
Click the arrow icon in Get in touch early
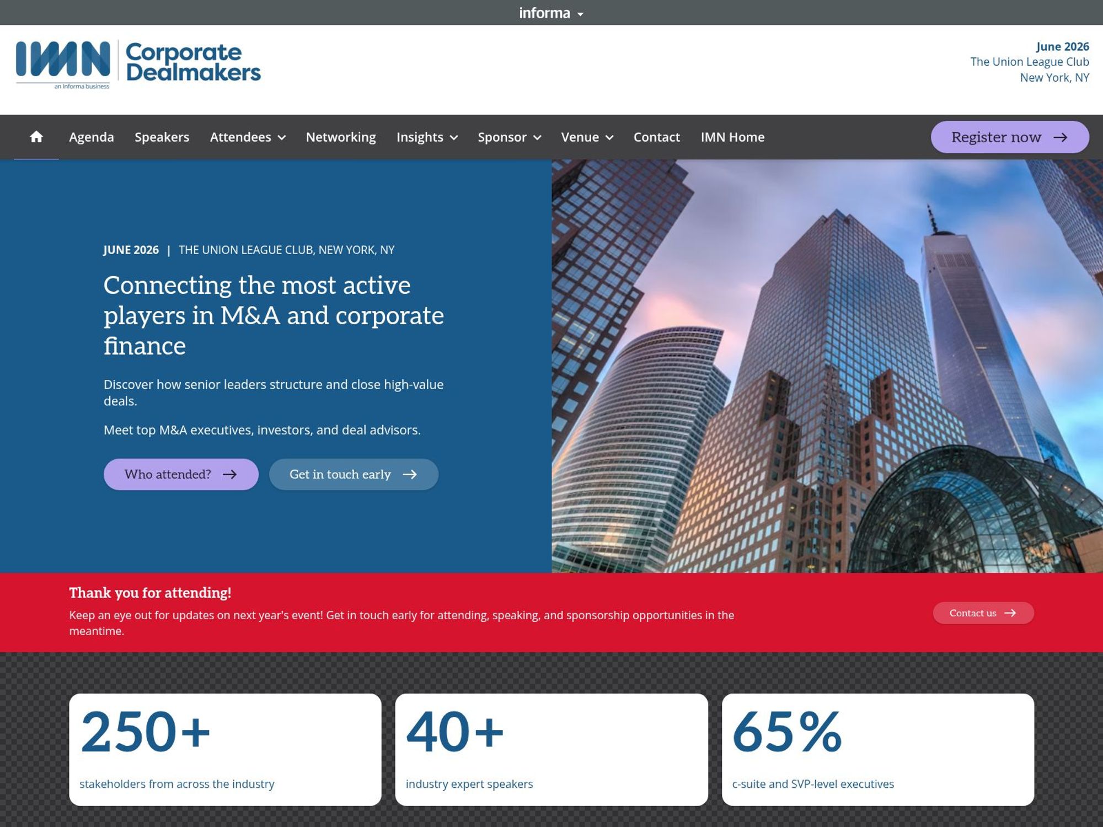pyautogui.click(x=410, y=474)
